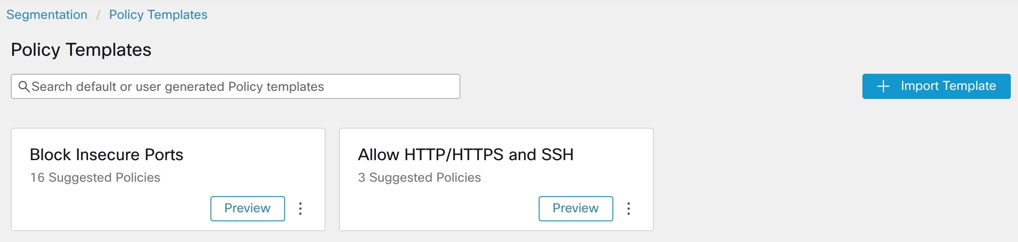This screenshot has width=1018, height=242.
Task: Click the breadcrumb slash separator
Action: [x=98, y=15]
